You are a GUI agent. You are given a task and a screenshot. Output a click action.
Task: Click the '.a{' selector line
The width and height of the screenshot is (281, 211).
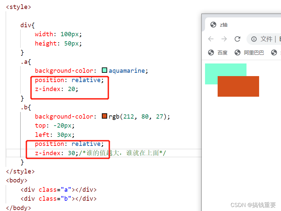(26, 62)
